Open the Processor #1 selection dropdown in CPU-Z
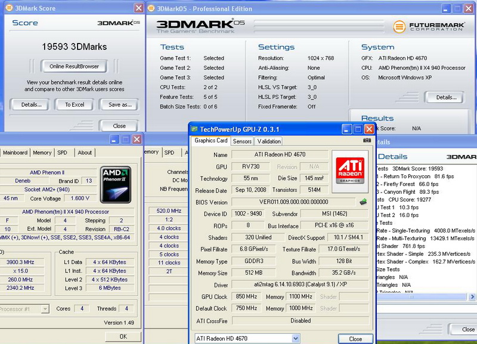Viewport: 477px width, 344px height. point(45,309)
